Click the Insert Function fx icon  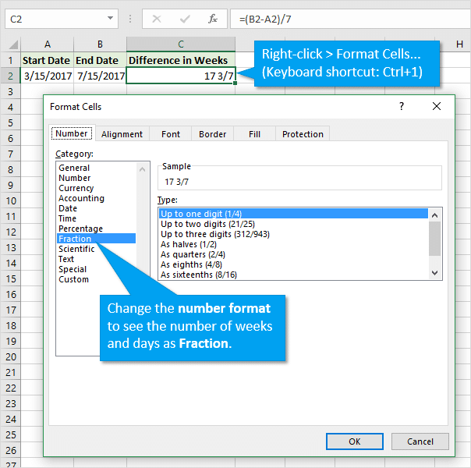(x=212, y=18)
